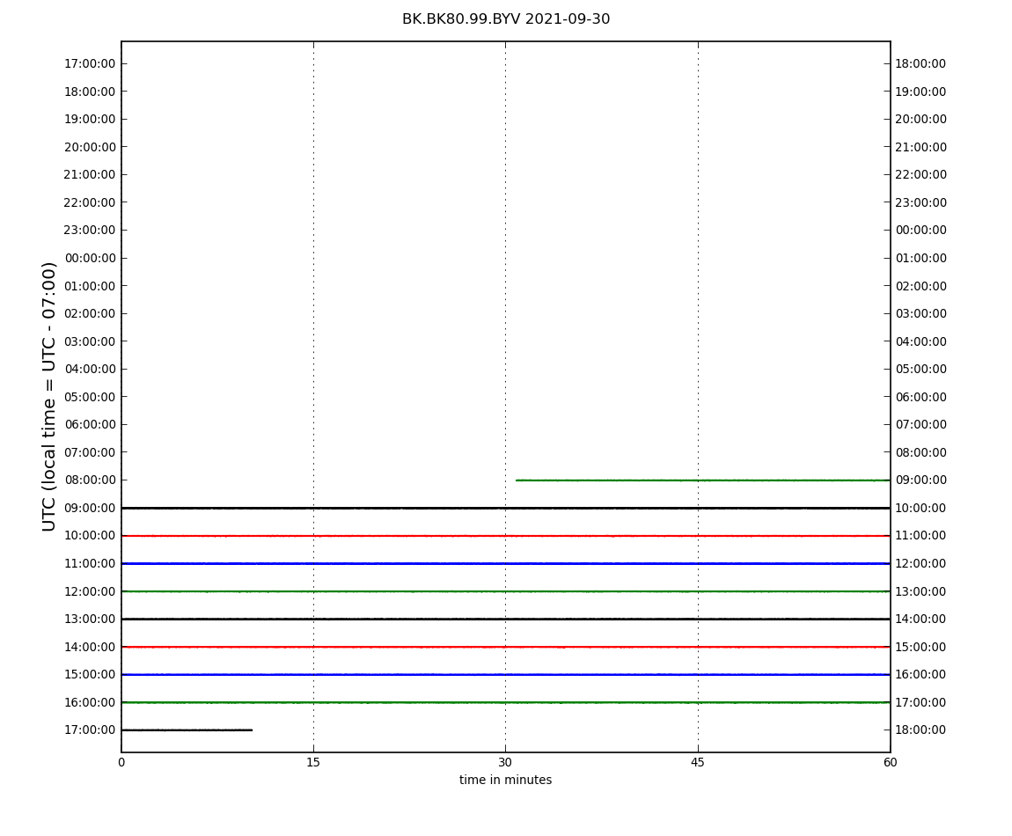This screenshot has width=1012, height=836.
Task: Click left-axis label 20:00:00
Action: [90, 147]
